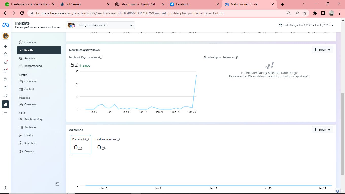Click the Help question mark icon
This screenshot has width=345, height=194.
coord(6,188)
